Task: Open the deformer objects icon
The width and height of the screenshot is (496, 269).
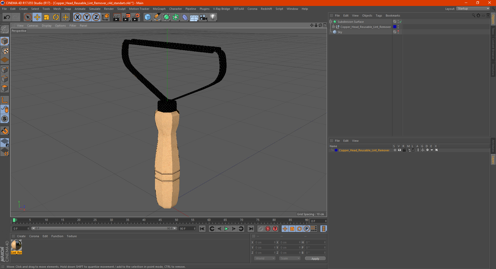Action: (185, 17)
